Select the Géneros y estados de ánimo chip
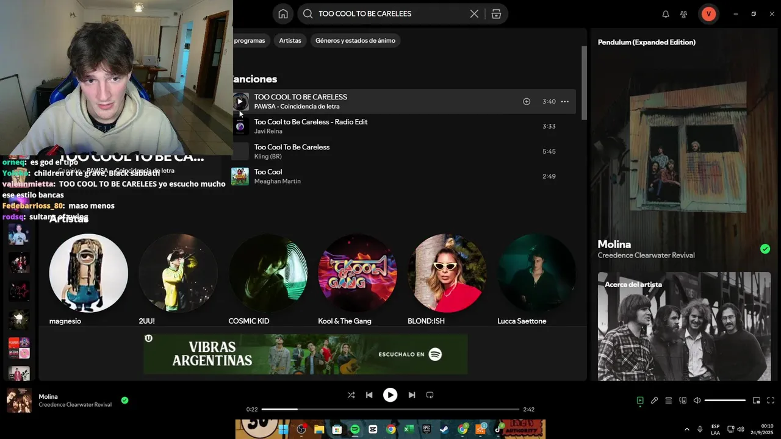This screenshot has width=781, height=439. (x=355, y=40)
